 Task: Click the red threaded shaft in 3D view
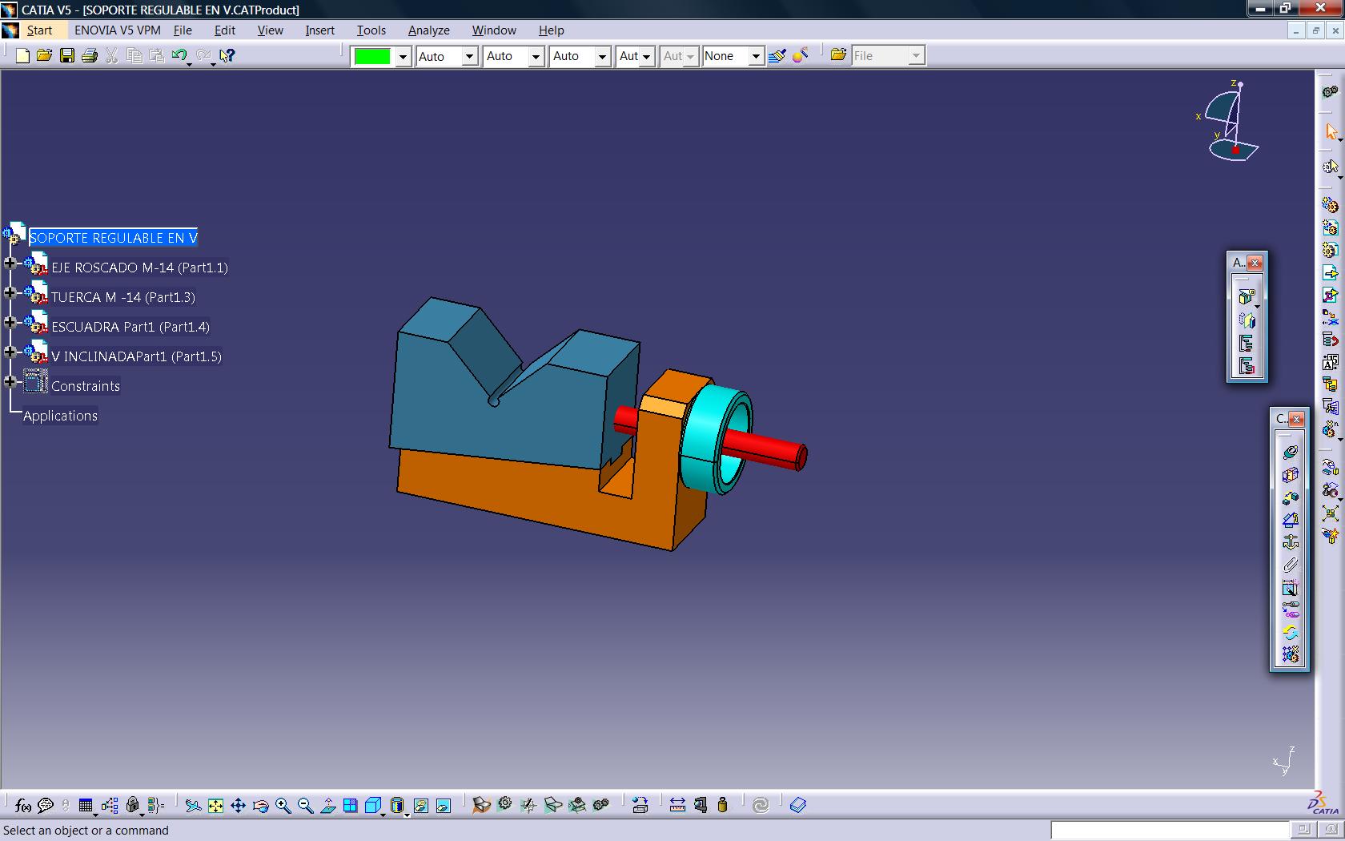tap(765, 450)
